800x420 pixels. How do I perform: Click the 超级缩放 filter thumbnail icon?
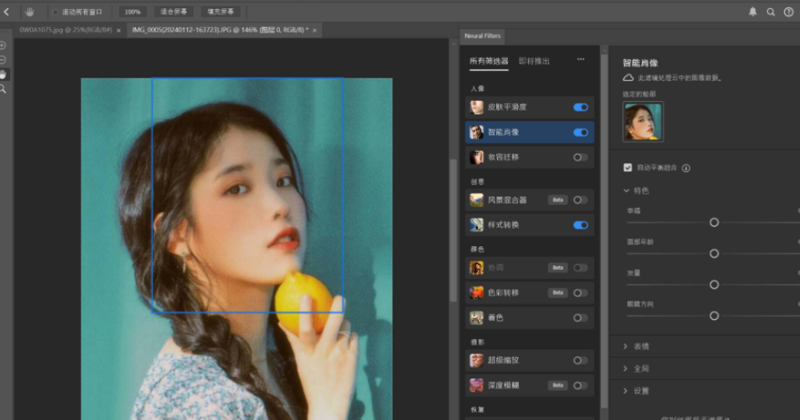point(476,360)
